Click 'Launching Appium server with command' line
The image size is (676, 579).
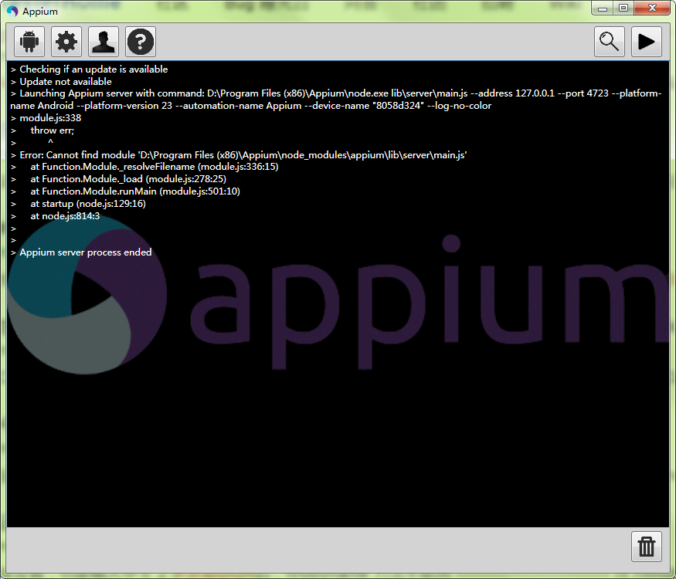coord(336,100)
